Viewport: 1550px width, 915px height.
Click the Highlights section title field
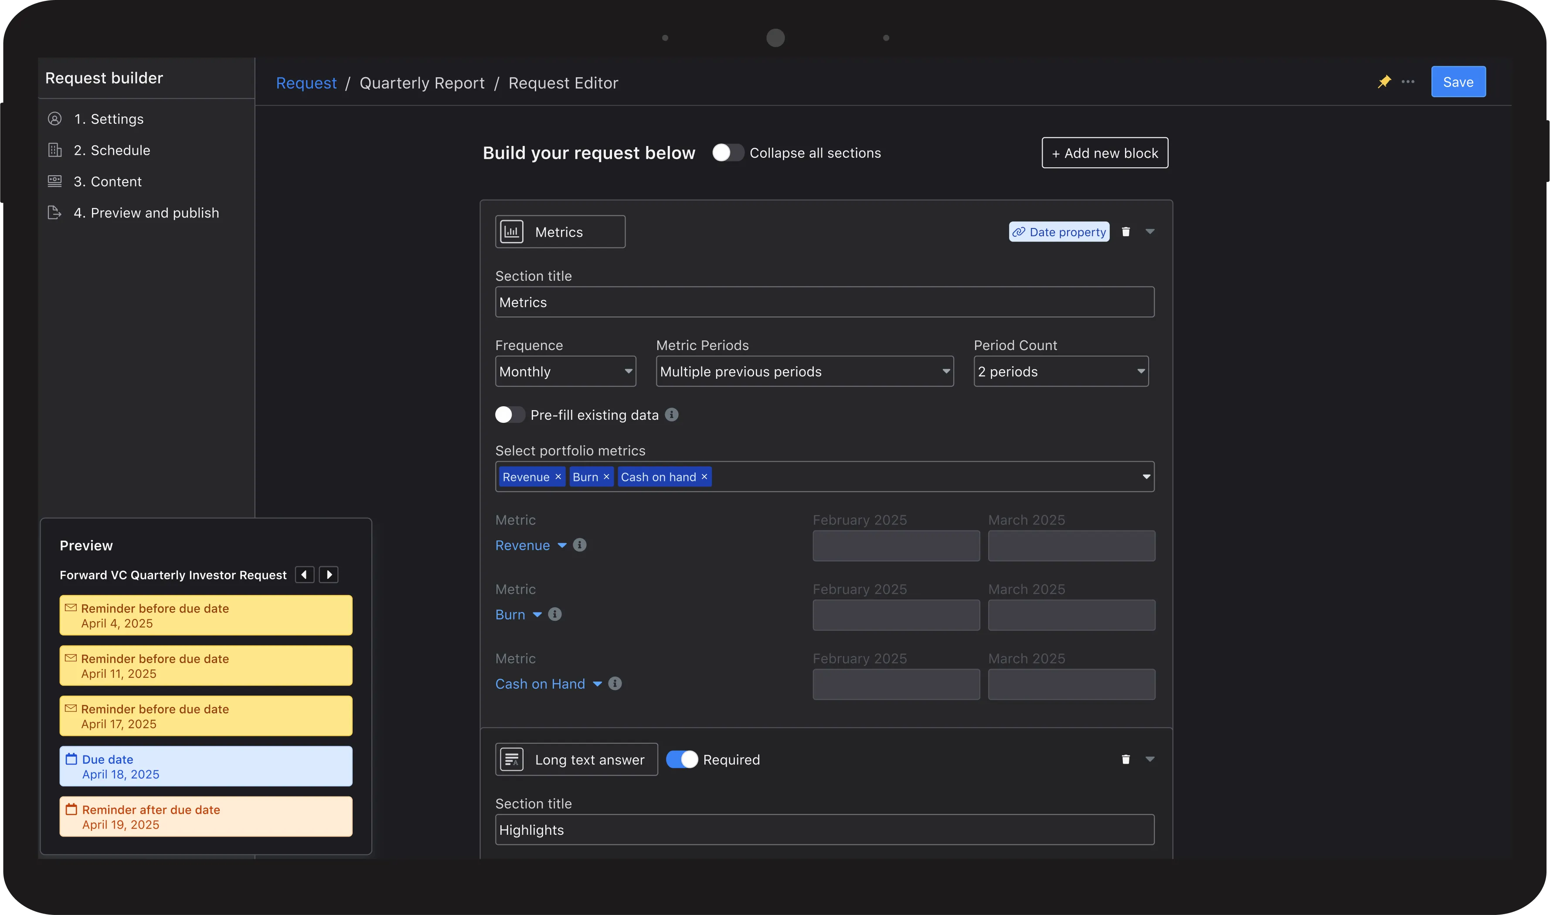point(824,830)
